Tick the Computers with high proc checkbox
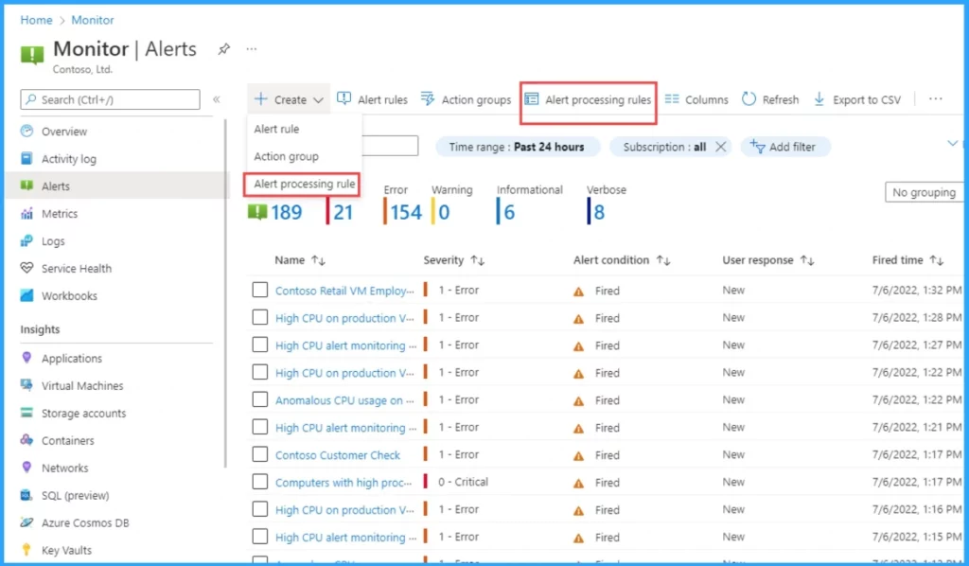The height and width of the screenshot is (566, 969). (x=260, y=482)
